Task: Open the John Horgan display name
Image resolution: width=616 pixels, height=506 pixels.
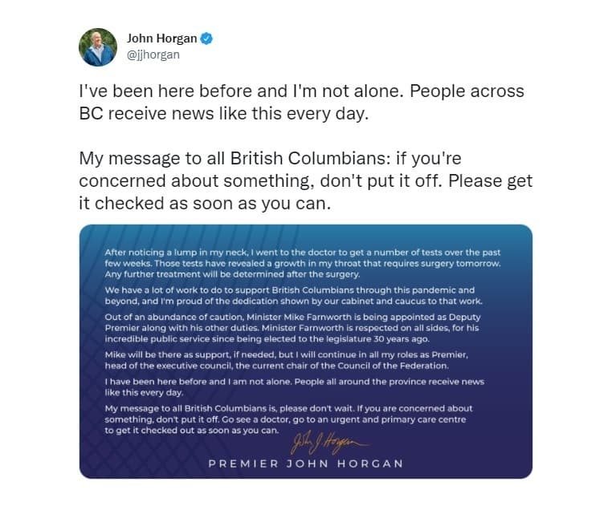Action: [x=161, y=38]
